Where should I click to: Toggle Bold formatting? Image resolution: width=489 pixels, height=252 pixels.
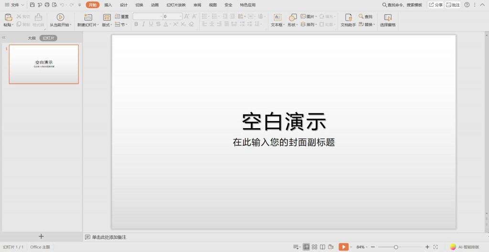tap(136, 24)
